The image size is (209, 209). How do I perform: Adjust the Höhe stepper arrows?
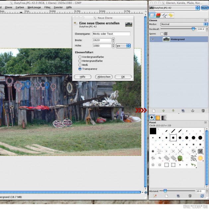(113, 46)
